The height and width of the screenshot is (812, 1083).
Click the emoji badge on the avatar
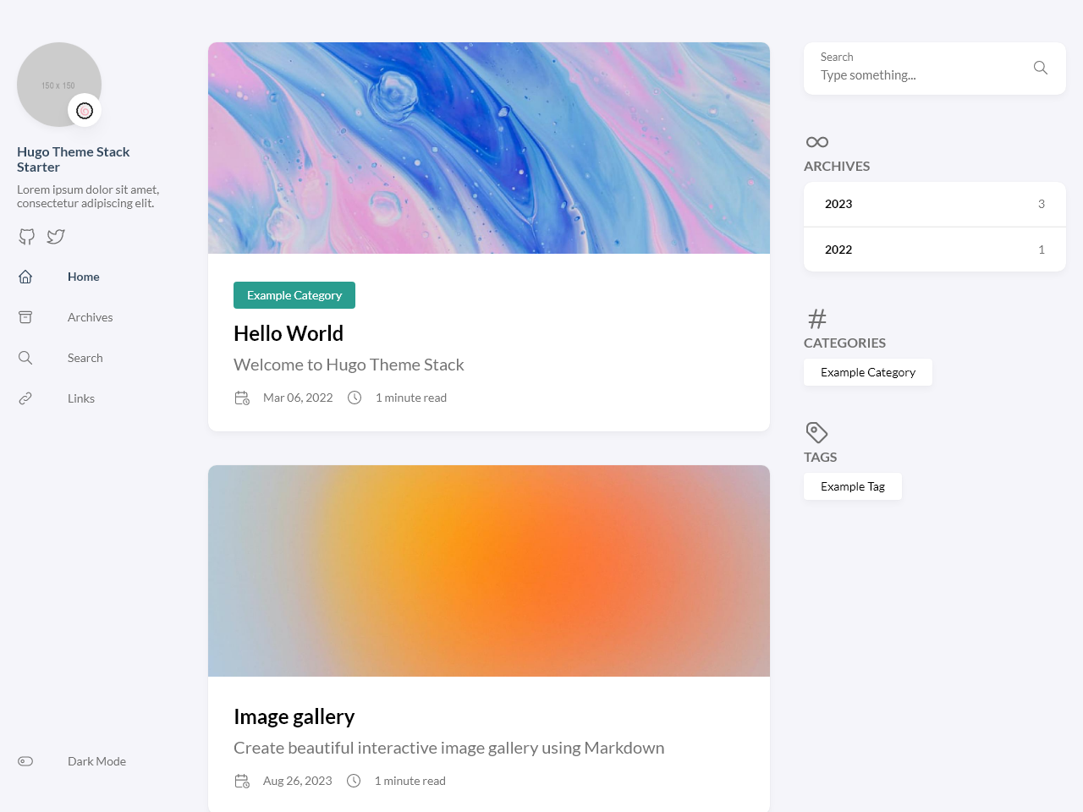(x=85, y=110)
